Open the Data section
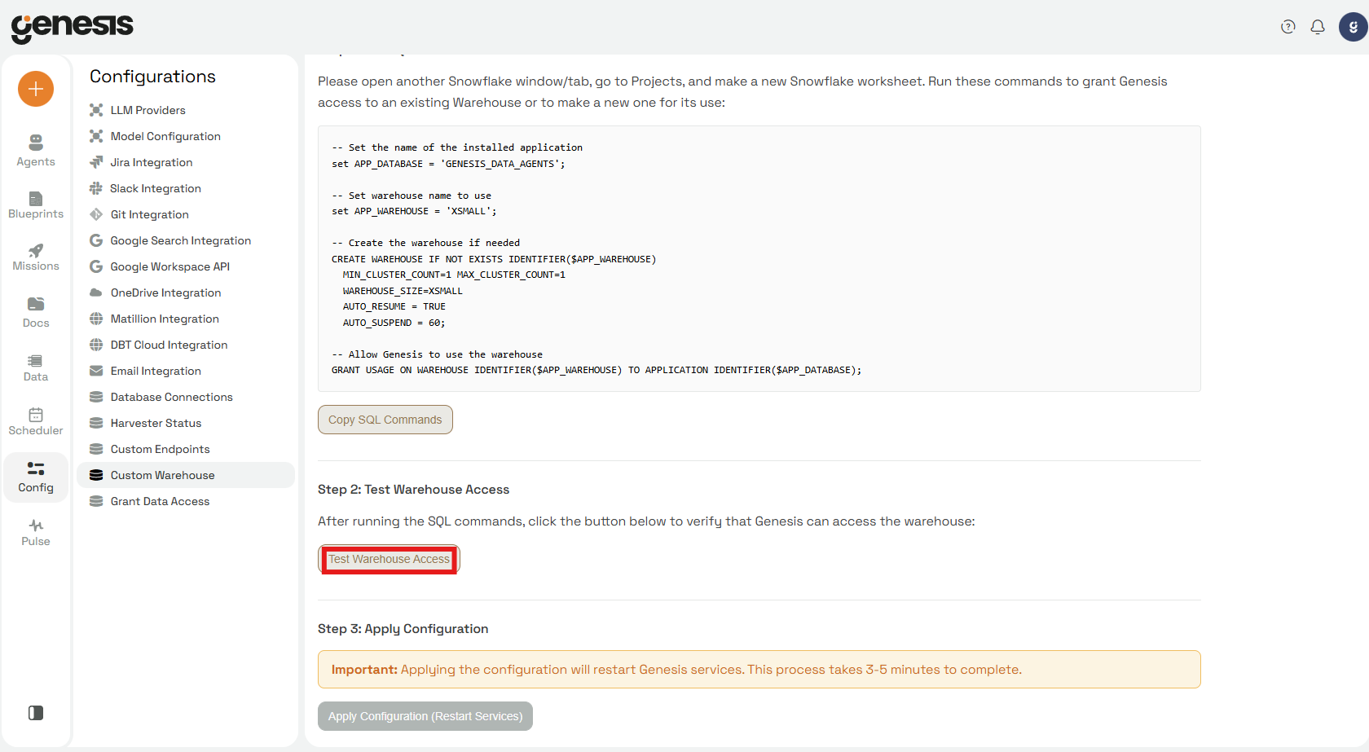 coord(36,368)
